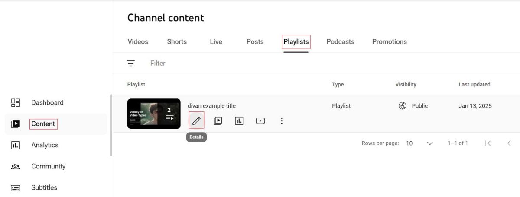520x197 pixels.
Task: Click the Public globe visibility icon
Action: [x=402, y=106]
